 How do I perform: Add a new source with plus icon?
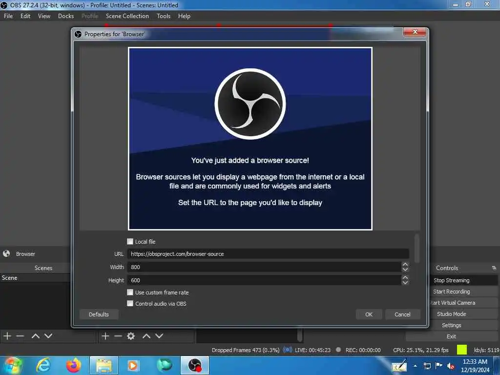(x=105, y=336)
